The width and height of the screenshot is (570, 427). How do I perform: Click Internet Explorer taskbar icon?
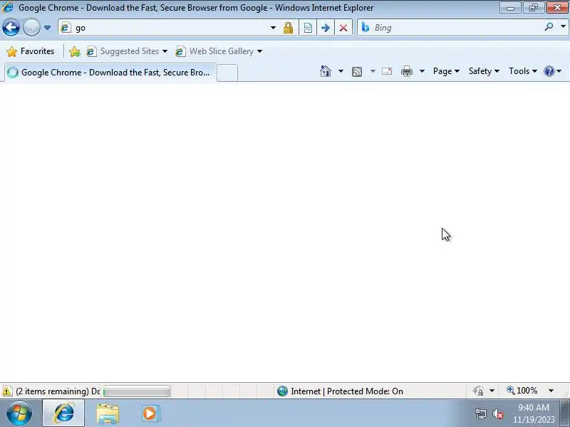tap(63, 413)
